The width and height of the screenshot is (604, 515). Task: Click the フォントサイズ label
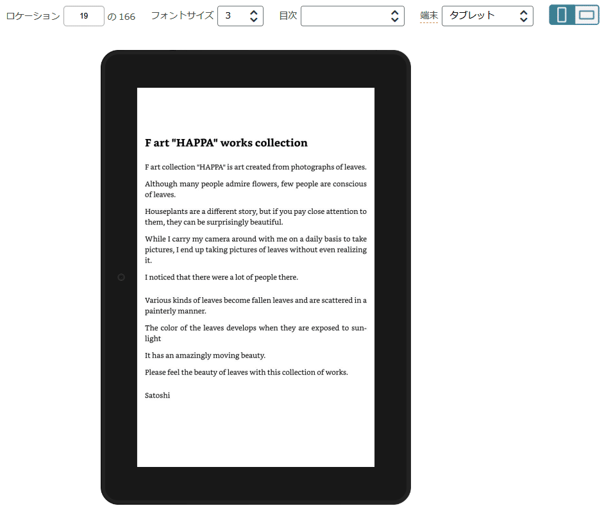tap(182, 16)
